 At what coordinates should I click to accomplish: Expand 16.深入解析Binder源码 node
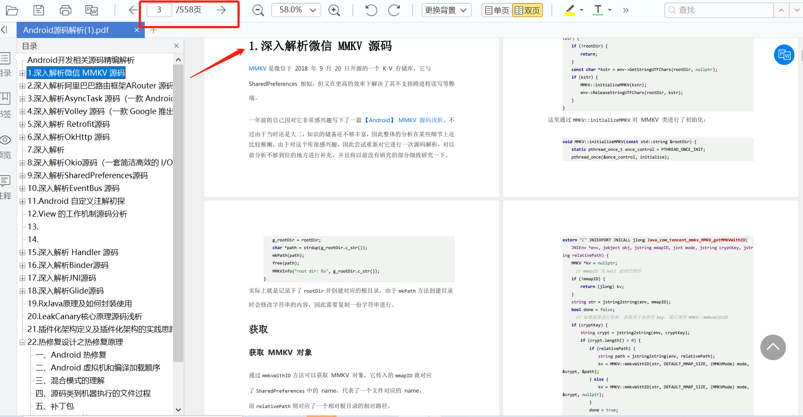tap(22, 265)
